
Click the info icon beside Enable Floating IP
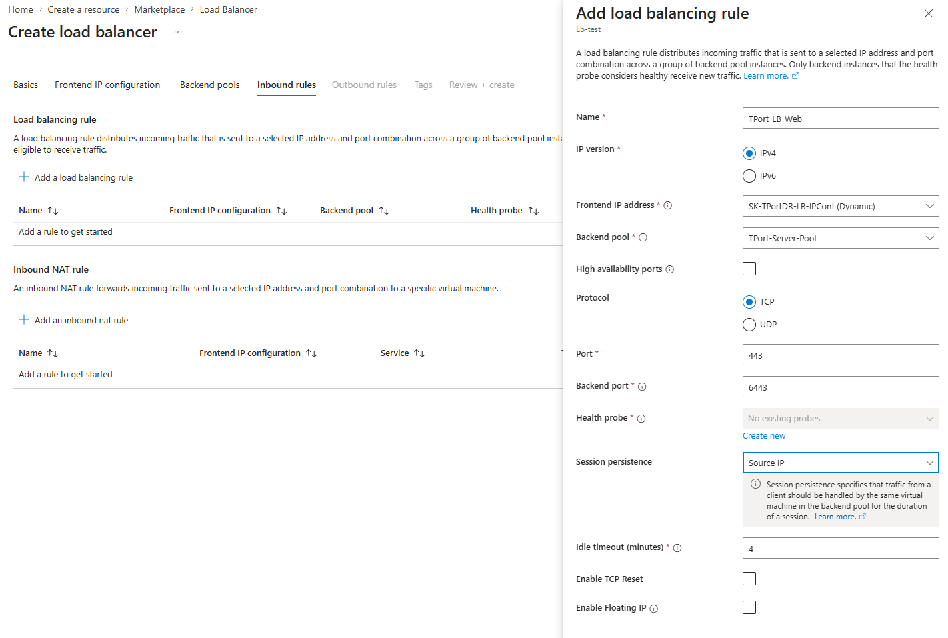653,609
